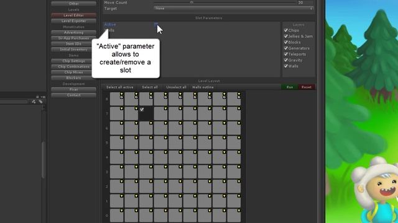This screenshot has width=398, height=223.
Task: Open the Target dropdown showing None
Action: click(234, 8)
